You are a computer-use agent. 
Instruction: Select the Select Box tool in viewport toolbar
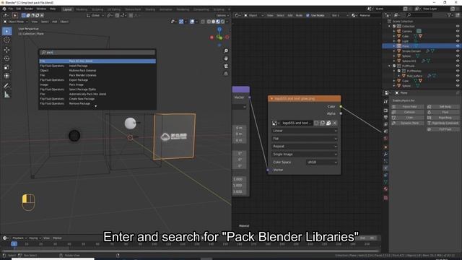pos(6,31)
